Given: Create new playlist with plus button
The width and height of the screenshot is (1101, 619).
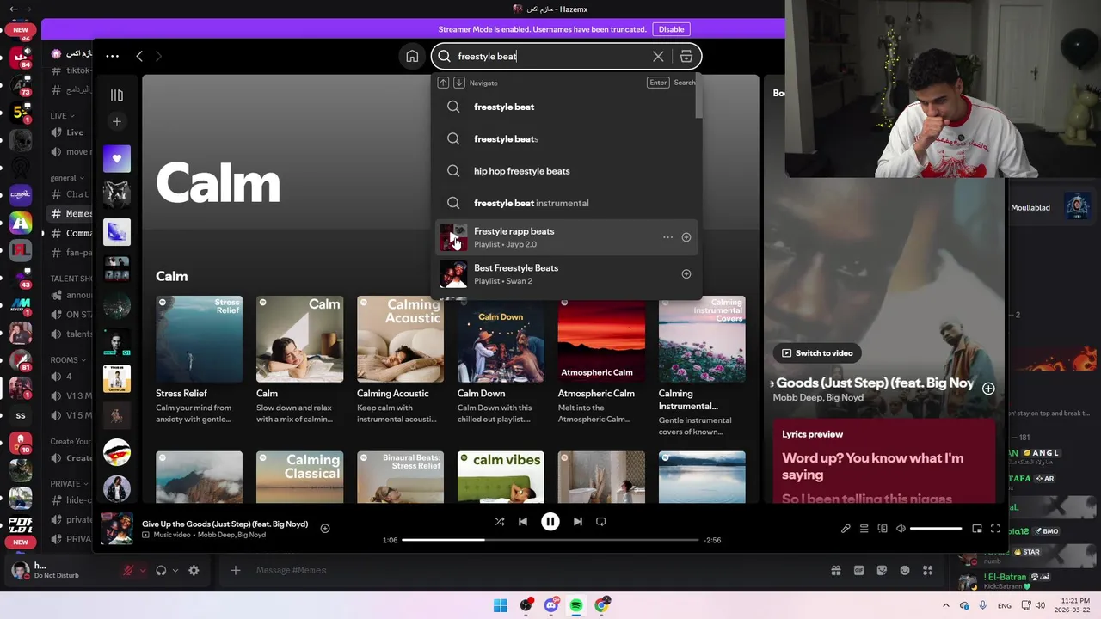Looking at the screenshot, I should (x=117, y=121).
